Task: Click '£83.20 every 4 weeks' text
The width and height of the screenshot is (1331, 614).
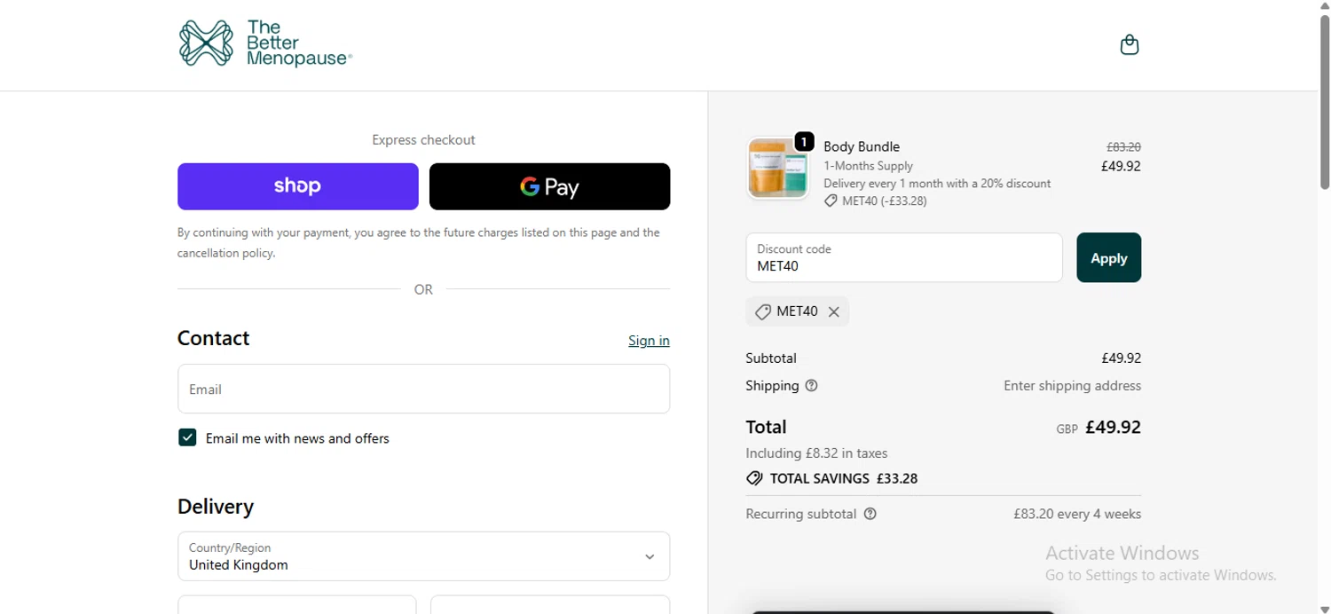Action: (1077, 514)
